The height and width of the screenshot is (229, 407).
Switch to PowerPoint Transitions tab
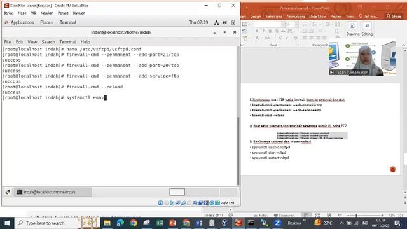[x=273, y=17]
